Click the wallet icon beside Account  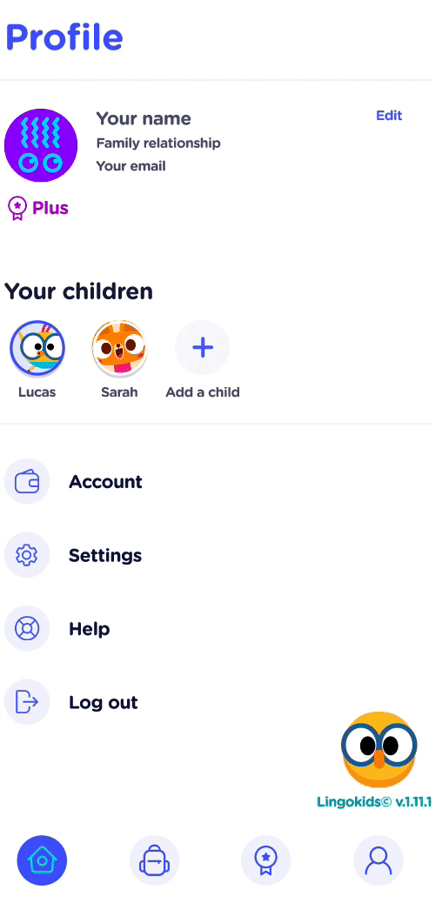point(27,481)
